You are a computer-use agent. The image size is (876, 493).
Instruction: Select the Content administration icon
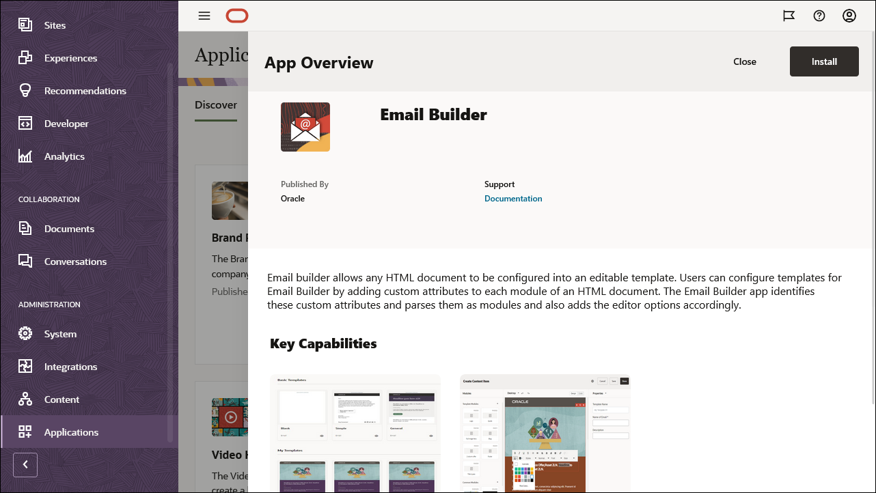click(25, 399)
